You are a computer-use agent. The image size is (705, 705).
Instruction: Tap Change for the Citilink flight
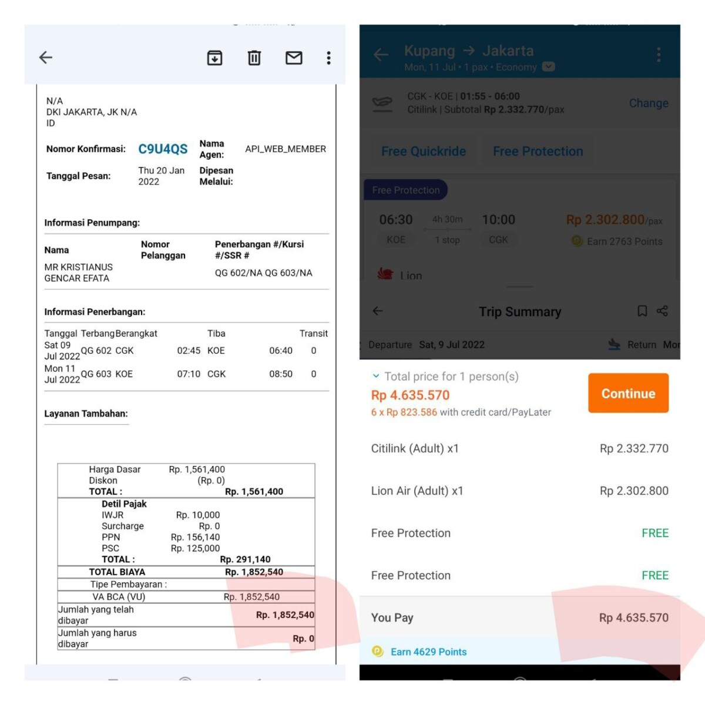648,103
